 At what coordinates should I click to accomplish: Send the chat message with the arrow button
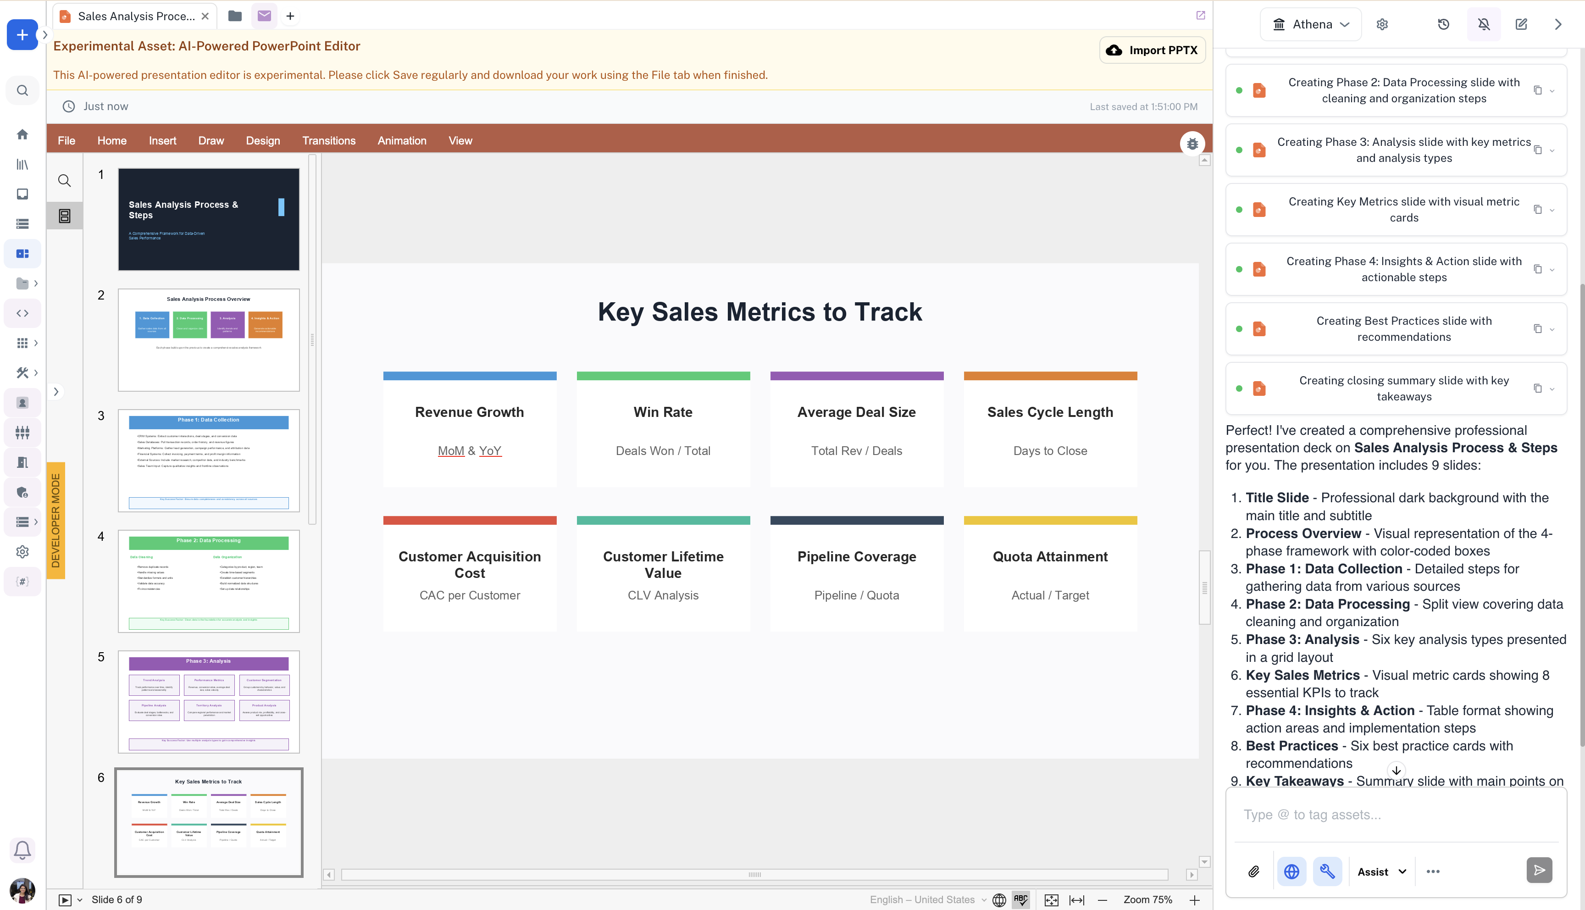(x=1539, y=870)
